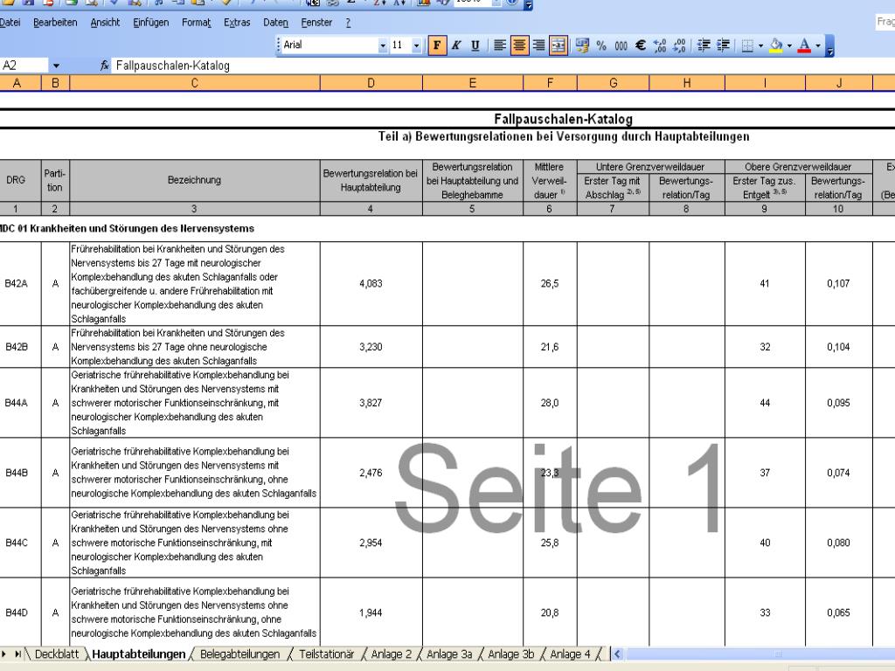The height and width of the screenshot is (671, 895).
Task: Open the ? help menu
Action: (x=348, y=22)
